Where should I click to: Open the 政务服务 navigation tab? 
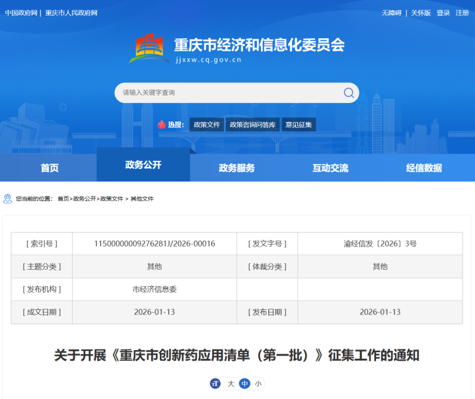point(237,168)
